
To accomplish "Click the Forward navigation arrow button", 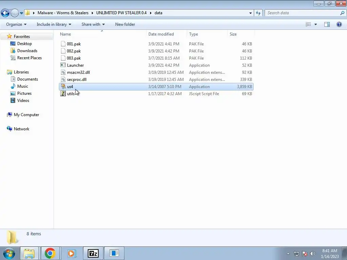I will (x=15, y=13).
